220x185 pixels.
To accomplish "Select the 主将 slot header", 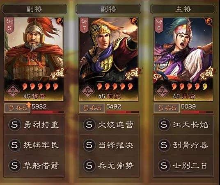I will tap(183, 9).
